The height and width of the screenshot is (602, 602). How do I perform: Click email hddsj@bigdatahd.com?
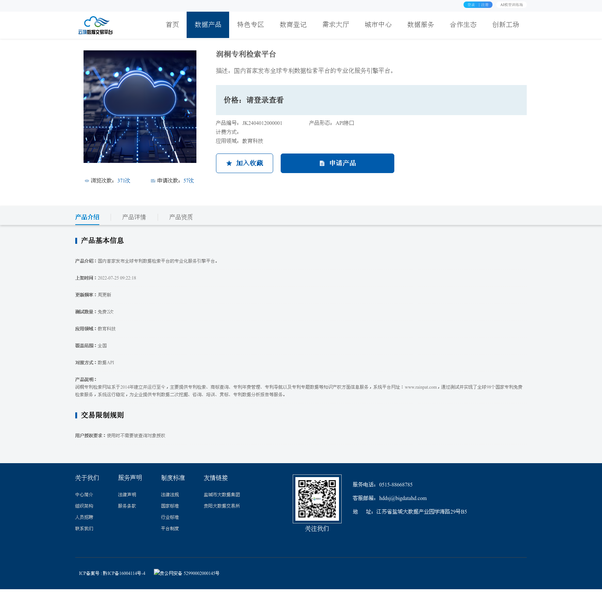[x=403, y=498]
